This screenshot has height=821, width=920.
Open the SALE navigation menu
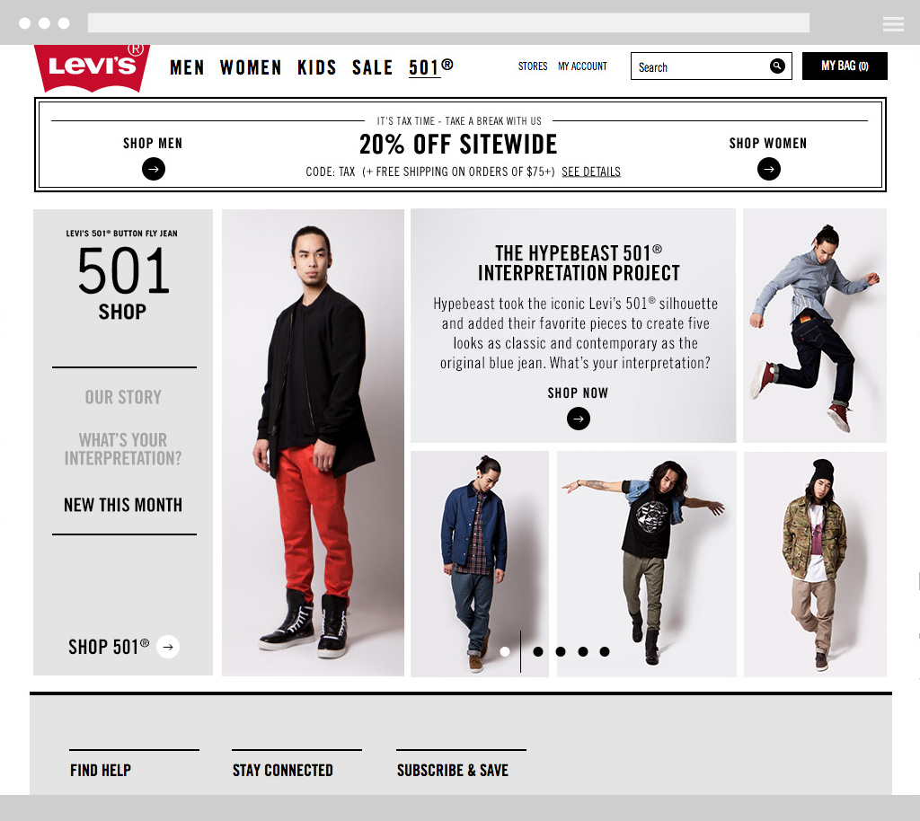tap(372, 67)
